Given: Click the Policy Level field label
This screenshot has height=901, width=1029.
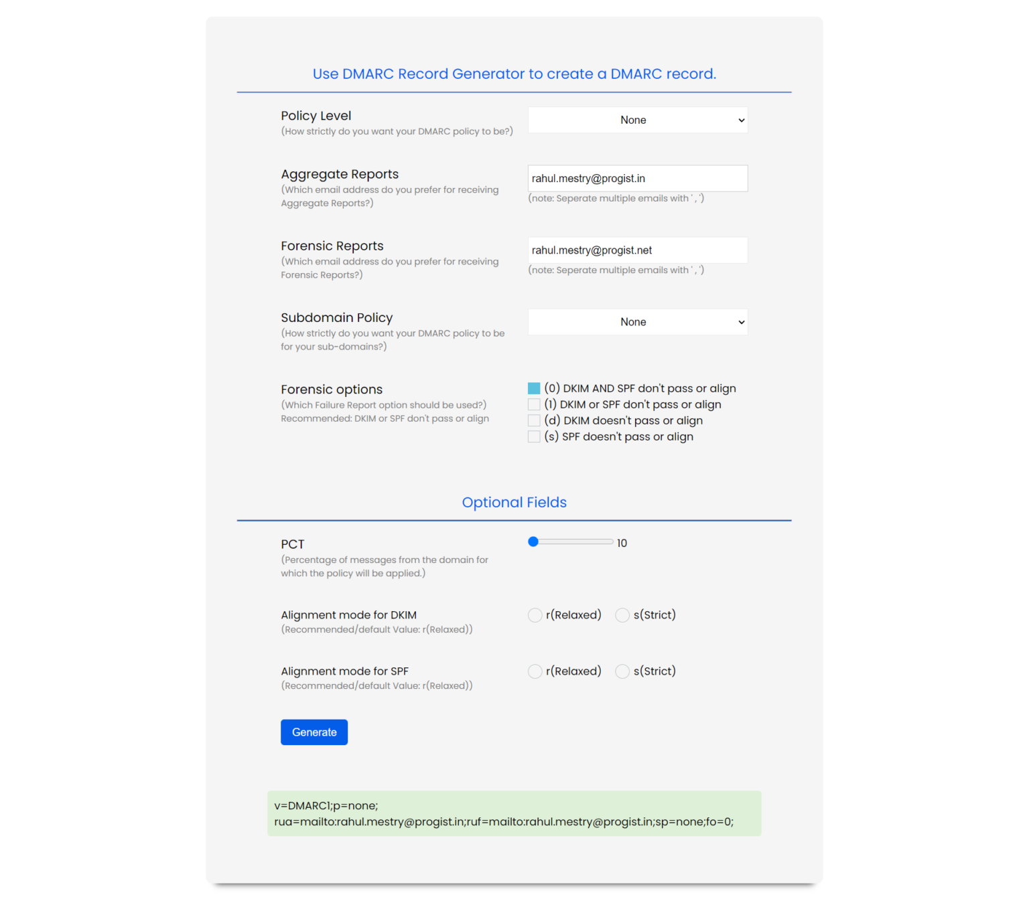Looking at the screenshot, I should click(x=316, y=116).
